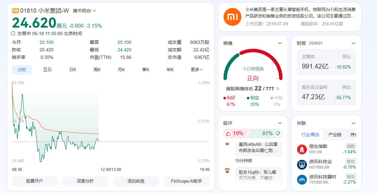
Task: Click the 换手率 0.35% value
Action: coord(46,57)
